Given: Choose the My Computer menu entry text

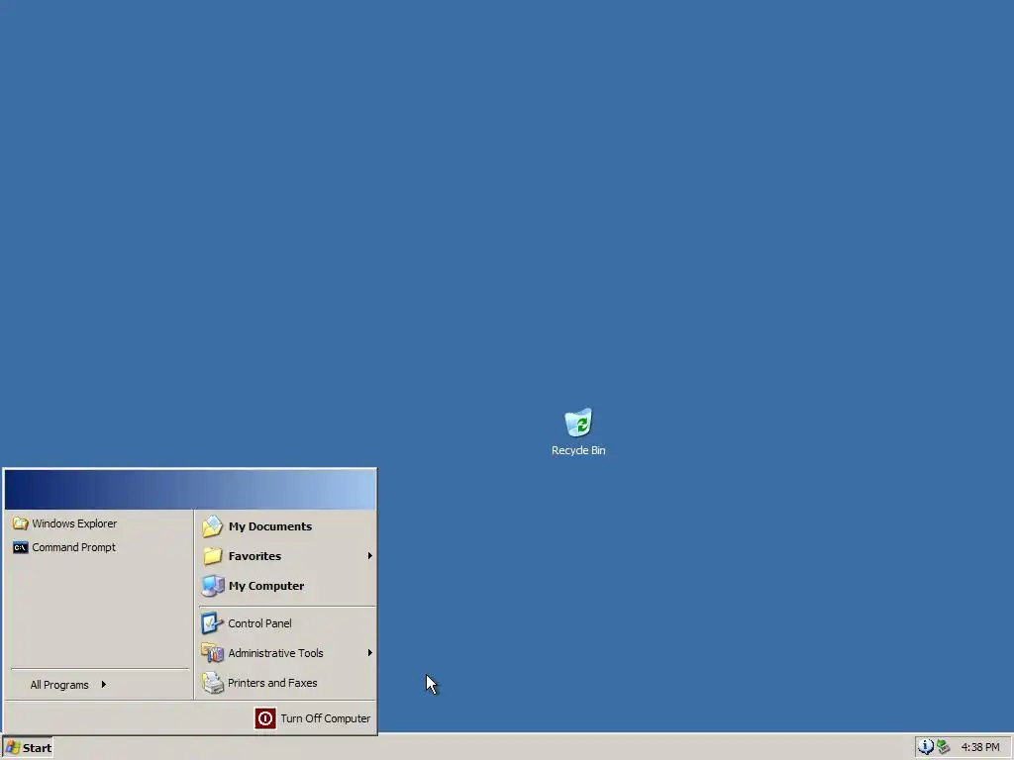Looking at the screenshot, I should tap(266, 586).
